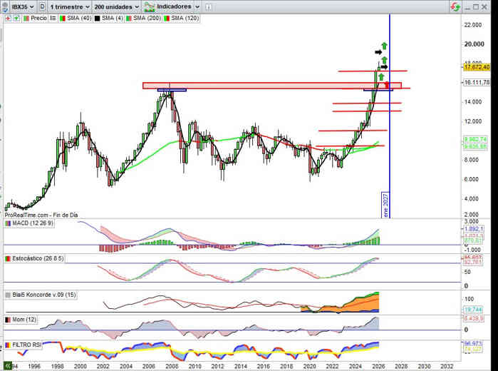Click the Mom (12) indicator icon

coord(8,320)
